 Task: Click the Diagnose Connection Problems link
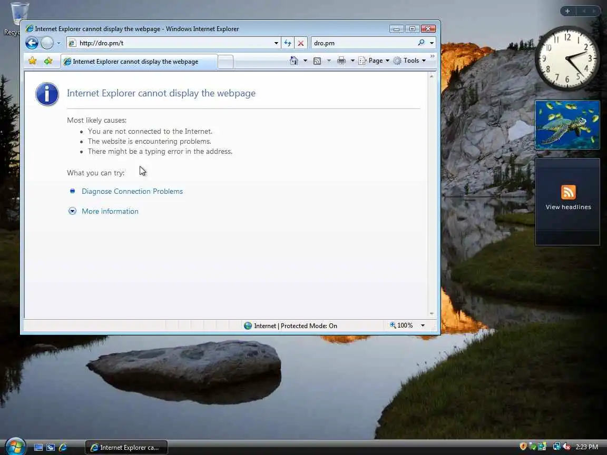[x=132, y=191]
